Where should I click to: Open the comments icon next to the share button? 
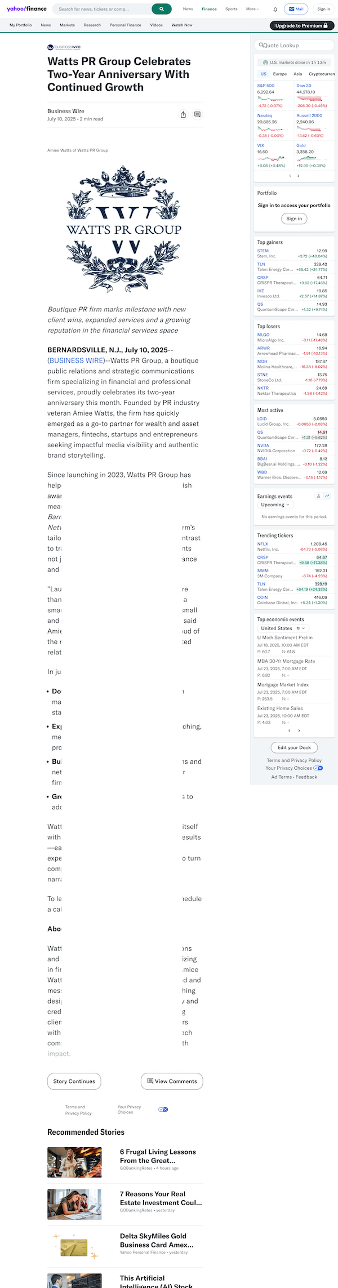tap(197, 114)
